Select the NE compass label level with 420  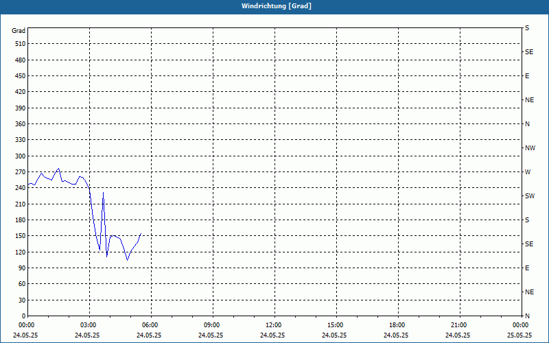tap(529, 100)
